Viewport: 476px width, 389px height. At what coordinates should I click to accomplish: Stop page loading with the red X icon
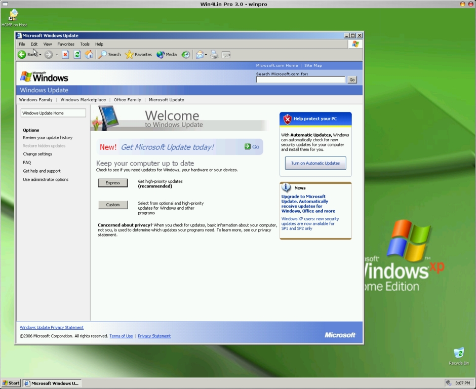pyautogui.click(x=65, y=55)
